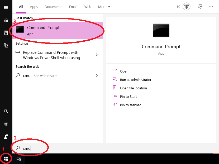Open the Settings gear icon
This screenshot has height=164, width=219.
[x=6, y=124]
